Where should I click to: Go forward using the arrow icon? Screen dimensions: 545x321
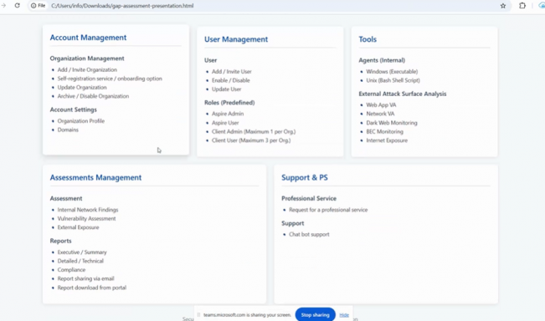pos(4,6)
